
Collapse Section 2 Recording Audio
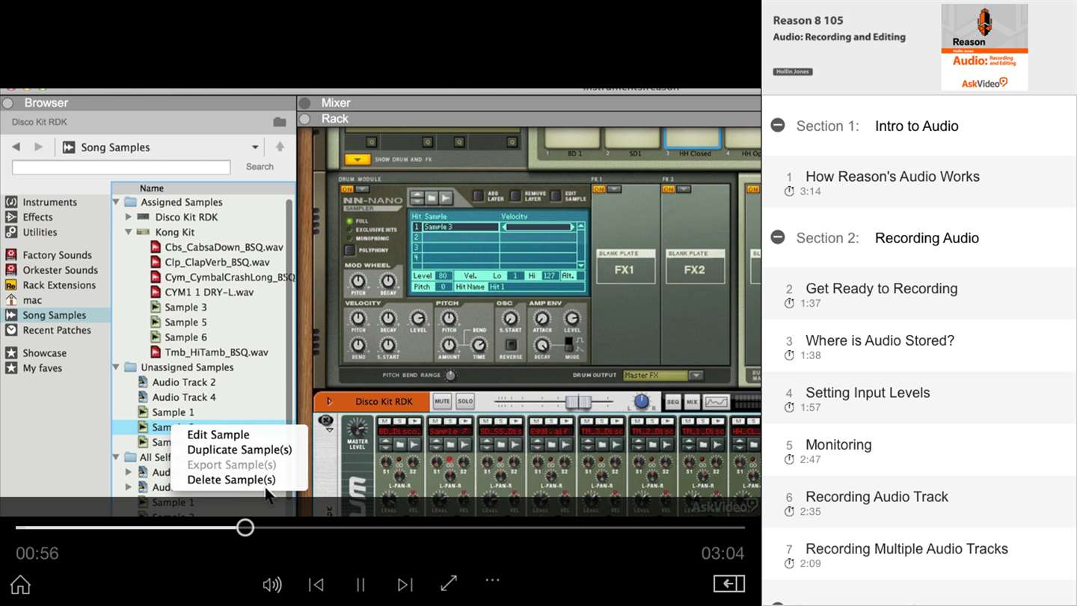tap(778, 237)
